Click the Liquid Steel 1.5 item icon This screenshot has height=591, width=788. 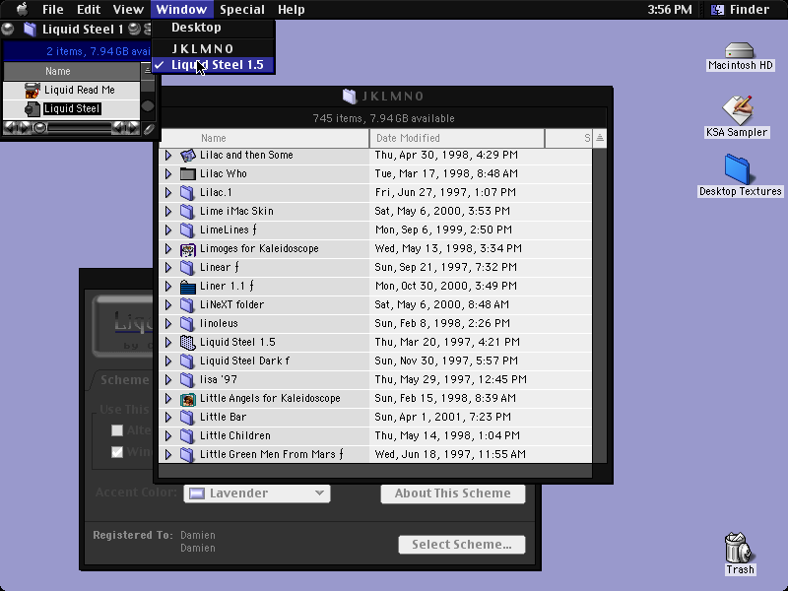pyautogui.click(x=187, y=342)
